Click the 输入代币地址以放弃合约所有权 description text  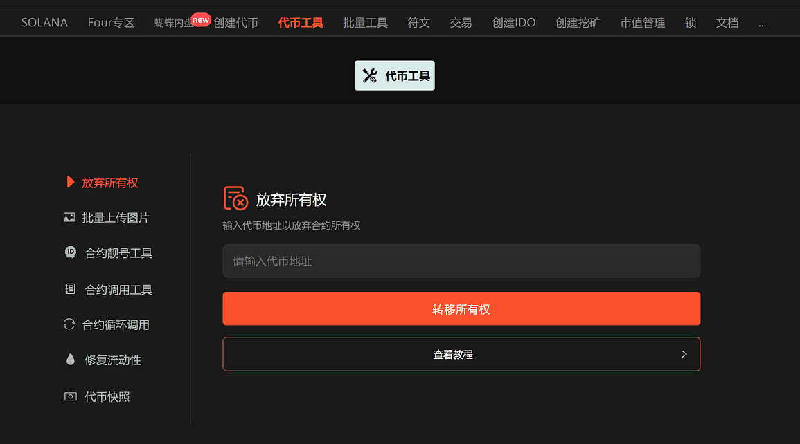click(x=292, y=225)
